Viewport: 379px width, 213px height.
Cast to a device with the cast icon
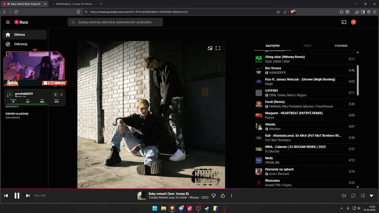[344, 22]
